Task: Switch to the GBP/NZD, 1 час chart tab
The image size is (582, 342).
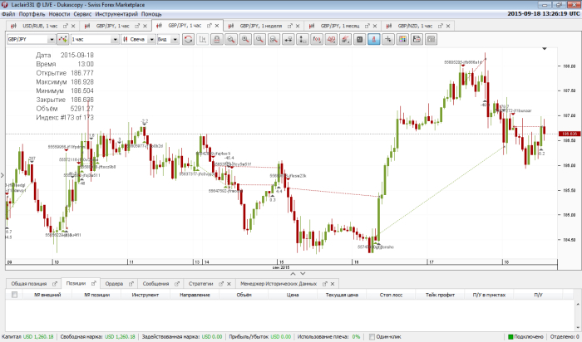Action: click(415, 26)
